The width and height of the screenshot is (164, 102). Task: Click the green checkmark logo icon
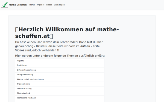(5, 5)
